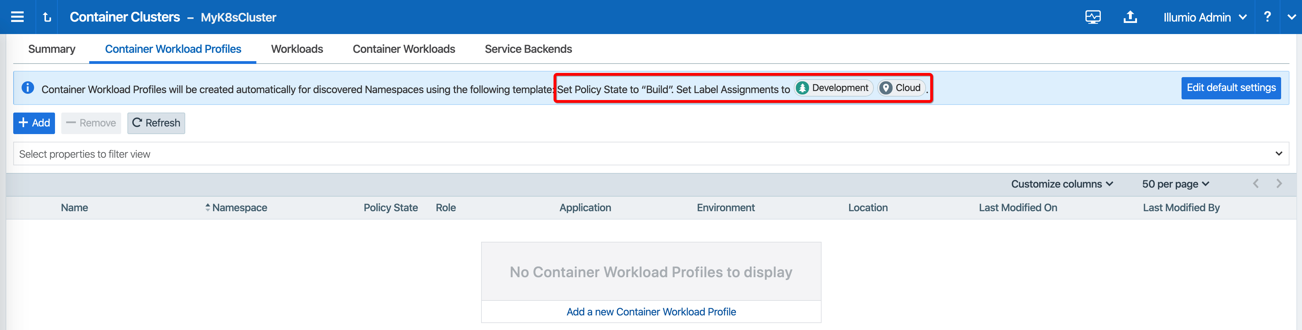
Task: Open the health monitoring icon in the header
Action: point(1093,17)
